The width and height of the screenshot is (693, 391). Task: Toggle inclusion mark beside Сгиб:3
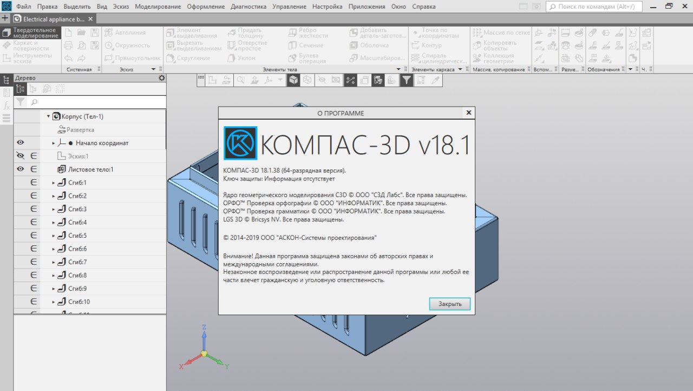coord(34,209)
